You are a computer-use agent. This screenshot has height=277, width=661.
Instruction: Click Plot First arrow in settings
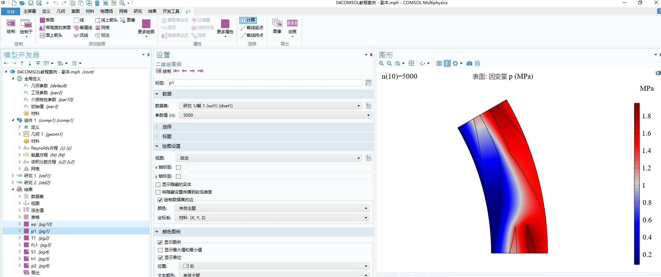pyautogui.click(x=176, y=71)
